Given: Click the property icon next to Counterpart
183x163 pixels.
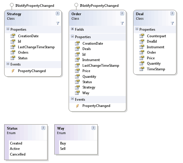Looking at the screenshot, I should [x=142, y=36].
